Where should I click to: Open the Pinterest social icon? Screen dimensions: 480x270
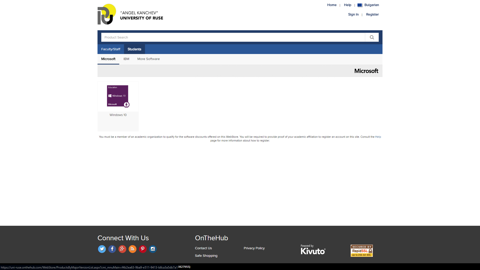coord(143,249)
